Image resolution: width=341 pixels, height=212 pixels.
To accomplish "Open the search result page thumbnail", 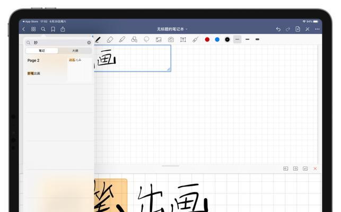I will (79, 69).
